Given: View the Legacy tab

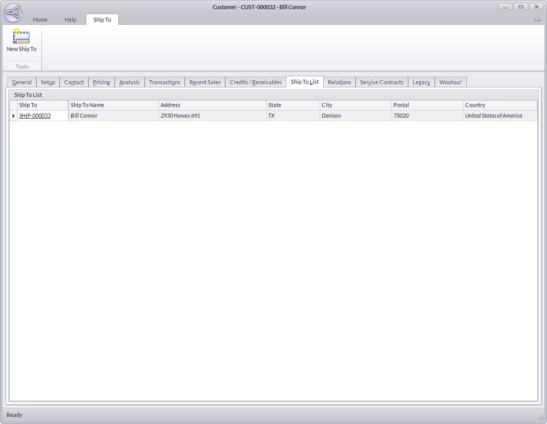Looking at the screenshot, I should point(421,82).
